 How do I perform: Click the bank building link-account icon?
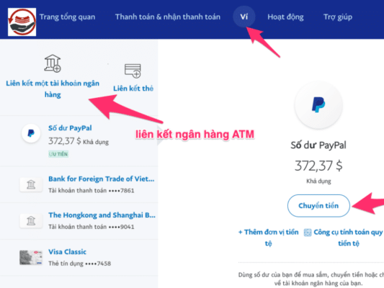[x=53, y=63]
